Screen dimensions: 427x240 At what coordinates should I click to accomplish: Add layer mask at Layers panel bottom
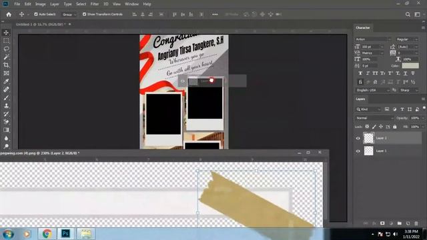[382, 223]
